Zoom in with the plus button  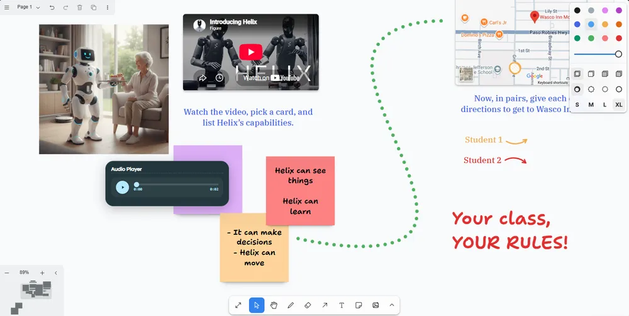pyautogui.click(x=42, y=273)
